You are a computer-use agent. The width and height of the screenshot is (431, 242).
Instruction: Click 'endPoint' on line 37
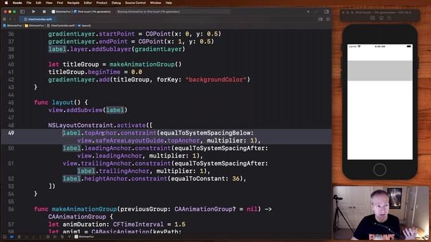pyautogui.click(x=113, y=42)
